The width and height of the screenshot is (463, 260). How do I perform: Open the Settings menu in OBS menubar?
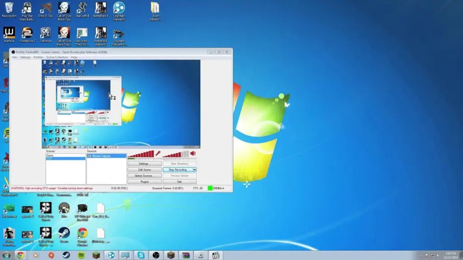[x=25, y=57]
